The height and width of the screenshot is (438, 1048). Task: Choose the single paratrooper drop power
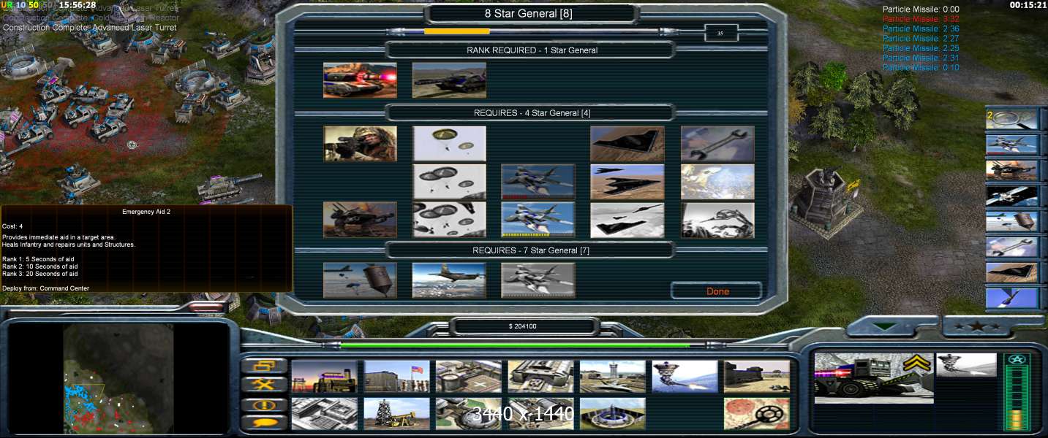click(449, 144)
